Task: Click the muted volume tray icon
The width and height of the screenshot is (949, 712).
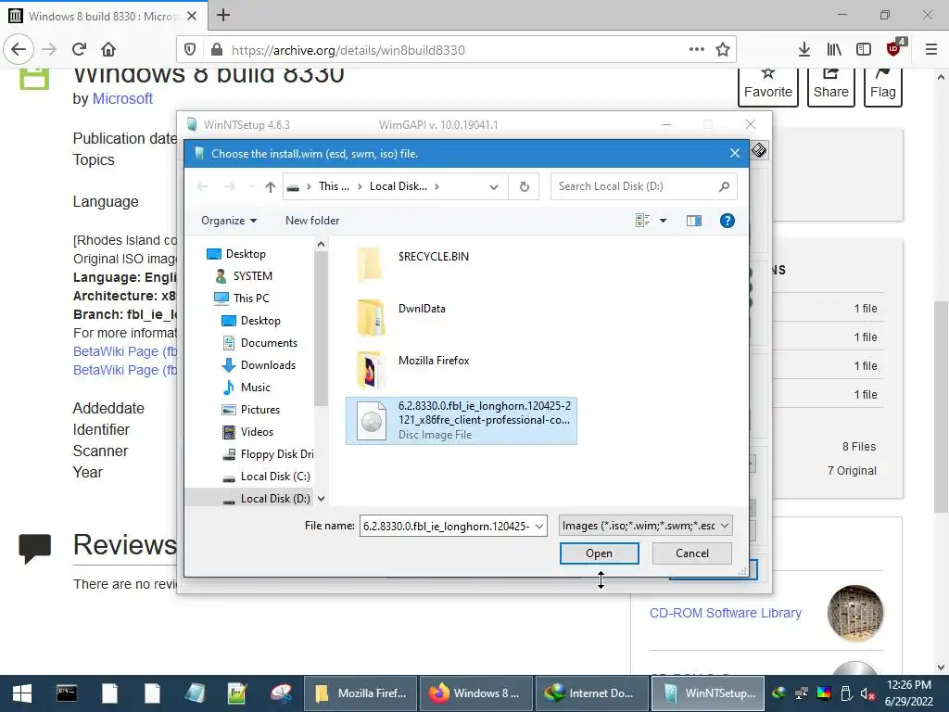Action: (867, 693)
